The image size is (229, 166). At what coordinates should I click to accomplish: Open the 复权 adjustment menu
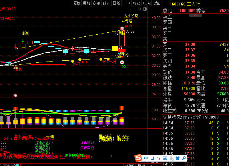(x=77, y=3)
